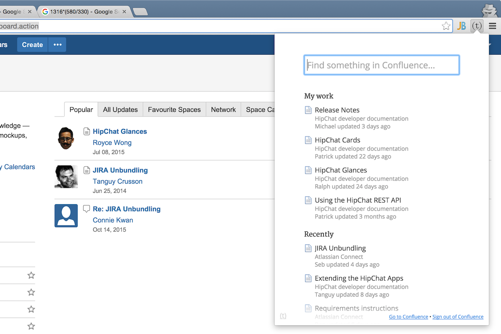This screenshot has width=501, height=334.
Task: Open Tanguy Crusson's profile link
Action: 117,182
